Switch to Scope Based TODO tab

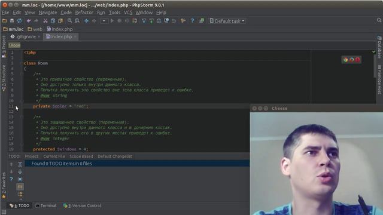click(81, 156)
